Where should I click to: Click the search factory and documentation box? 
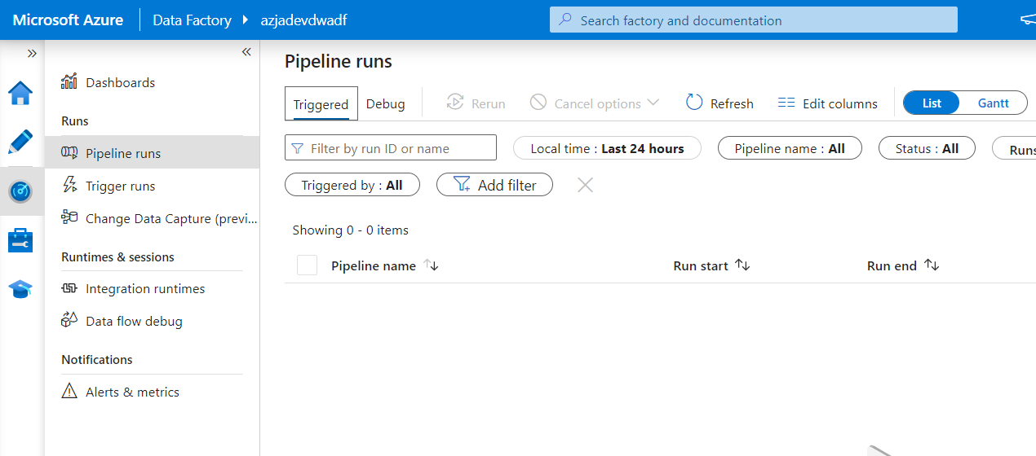click(x=754, y=20)
